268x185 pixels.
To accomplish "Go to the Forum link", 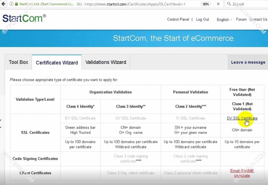I will point(241,19).
